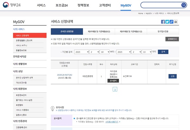
Task: Click the 결제확인서 button
Action: coord(172,39)
